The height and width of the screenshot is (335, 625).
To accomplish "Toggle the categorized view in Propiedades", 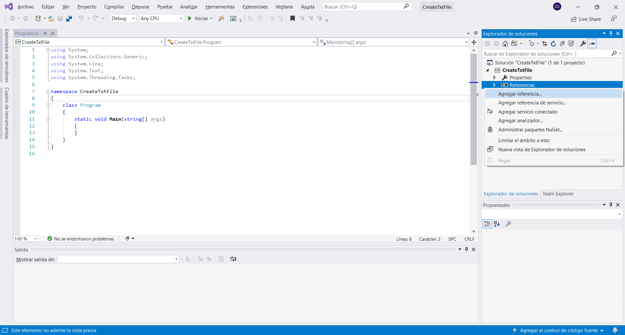I will click(487, 224).
